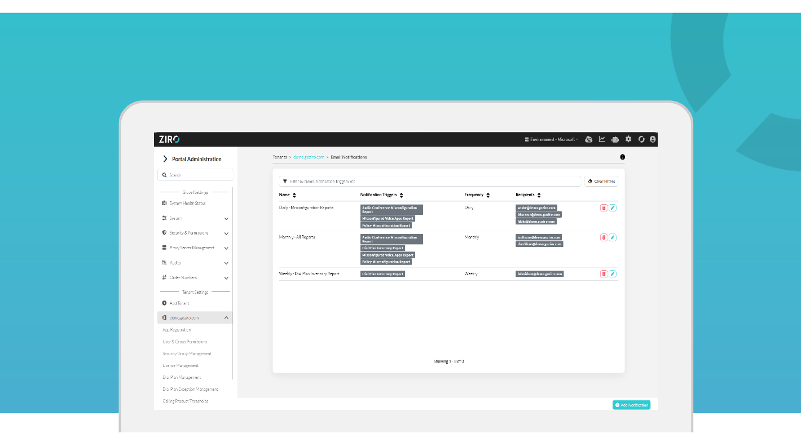801x437 pixels.
Task: Open settings gear icon in header
Action: (x=628, y=139)
